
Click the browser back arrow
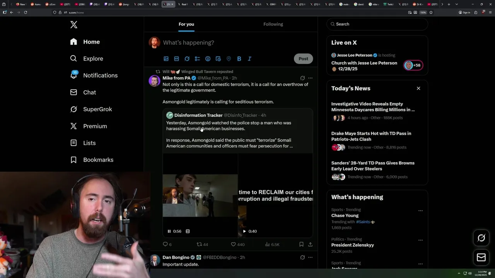click(12, 12)
